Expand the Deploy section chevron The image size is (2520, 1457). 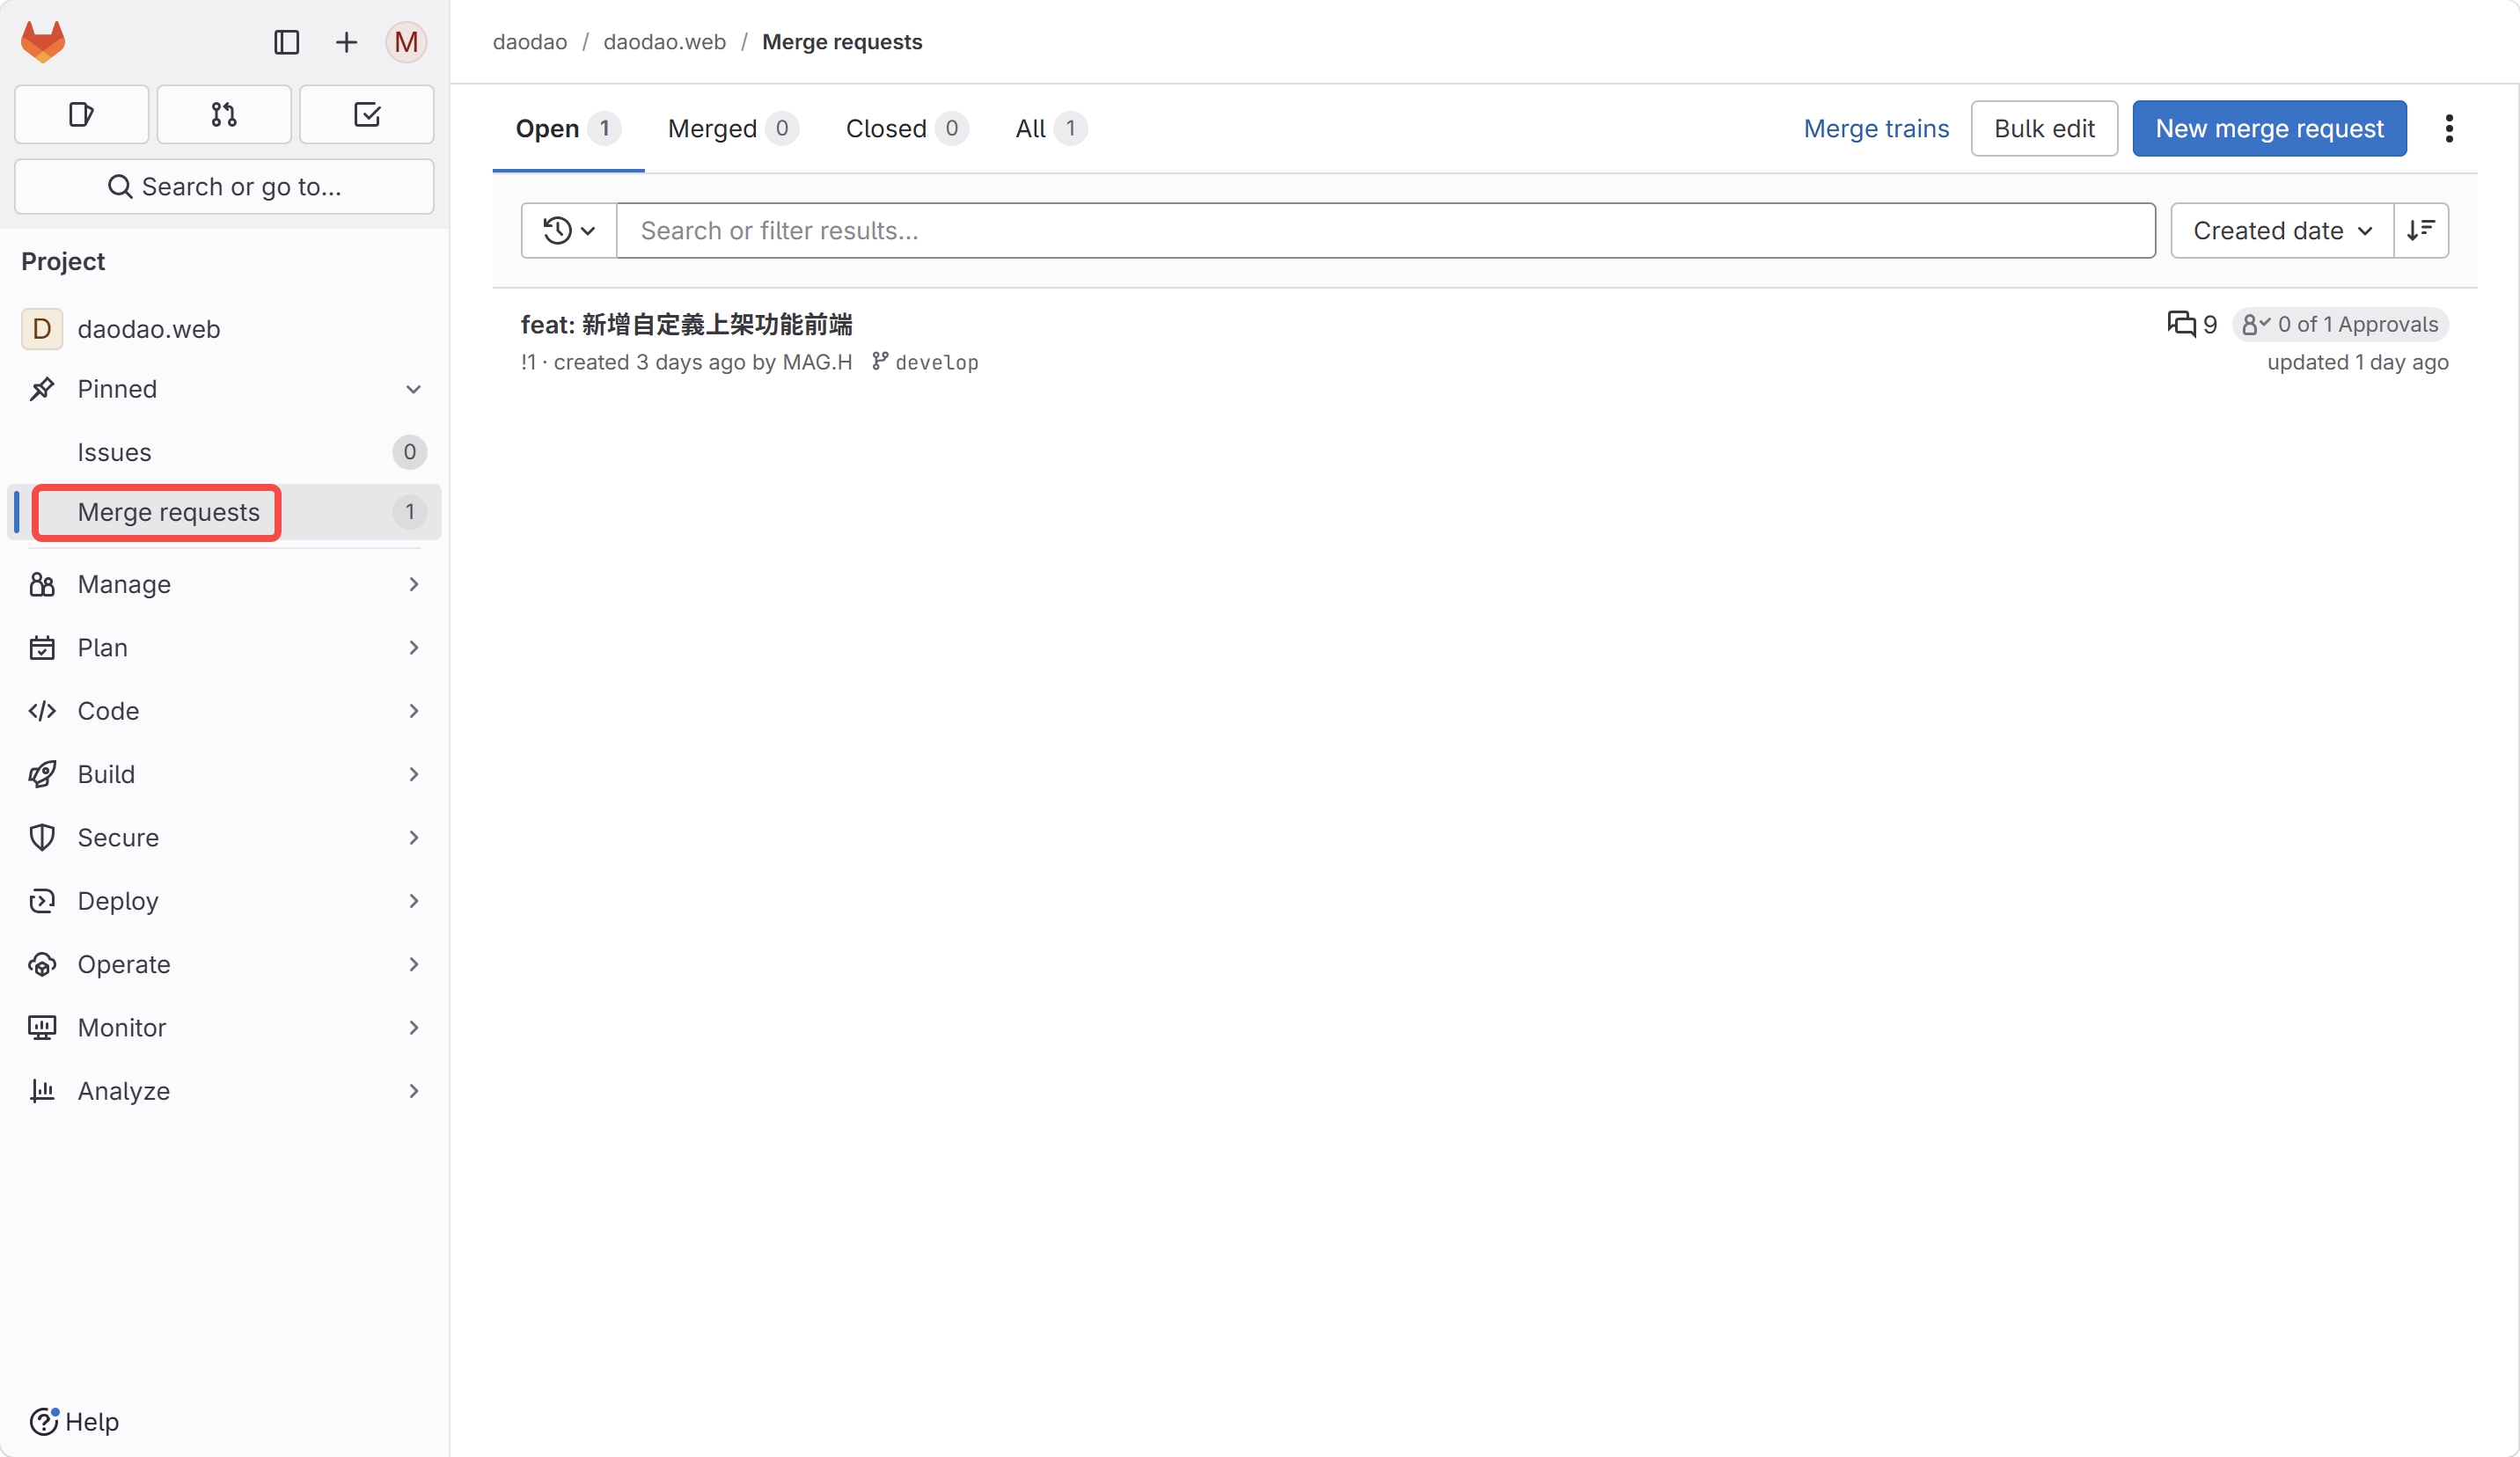tap(413, 901)
